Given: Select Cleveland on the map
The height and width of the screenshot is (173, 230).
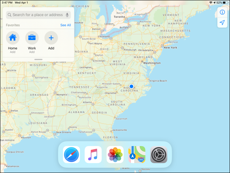Looking at the screenshot, I should coord(104,37).
